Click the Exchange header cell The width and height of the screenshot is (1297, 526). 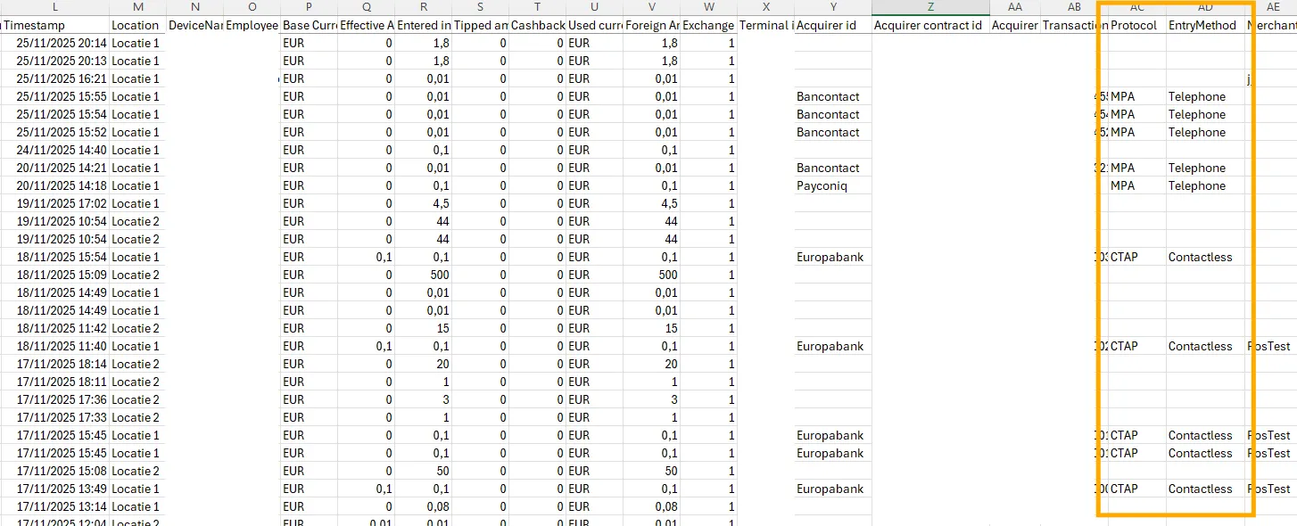pos(708,25)
